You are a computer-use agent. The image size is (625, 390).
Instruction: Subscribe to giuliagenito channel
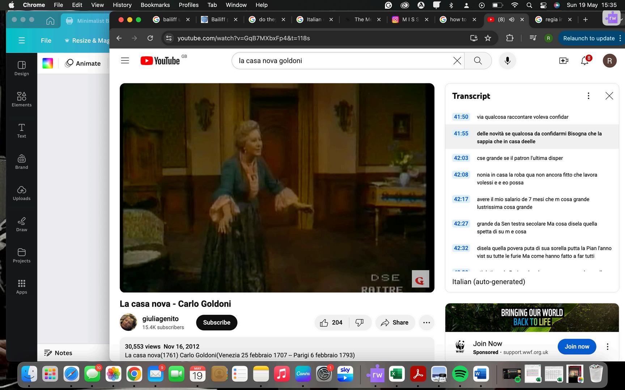pyautogui.click(x=217, y=322)
